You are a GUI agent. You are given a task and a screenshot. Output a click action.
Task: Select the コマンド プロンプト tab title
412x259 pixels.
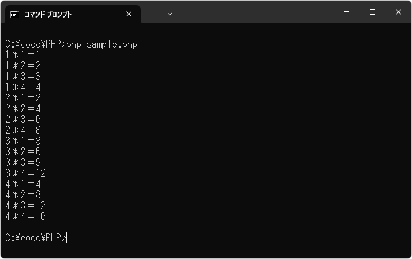click(48, 14)
